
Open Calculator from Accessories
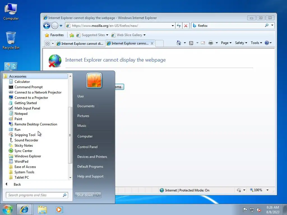click(x=22, y=82)
